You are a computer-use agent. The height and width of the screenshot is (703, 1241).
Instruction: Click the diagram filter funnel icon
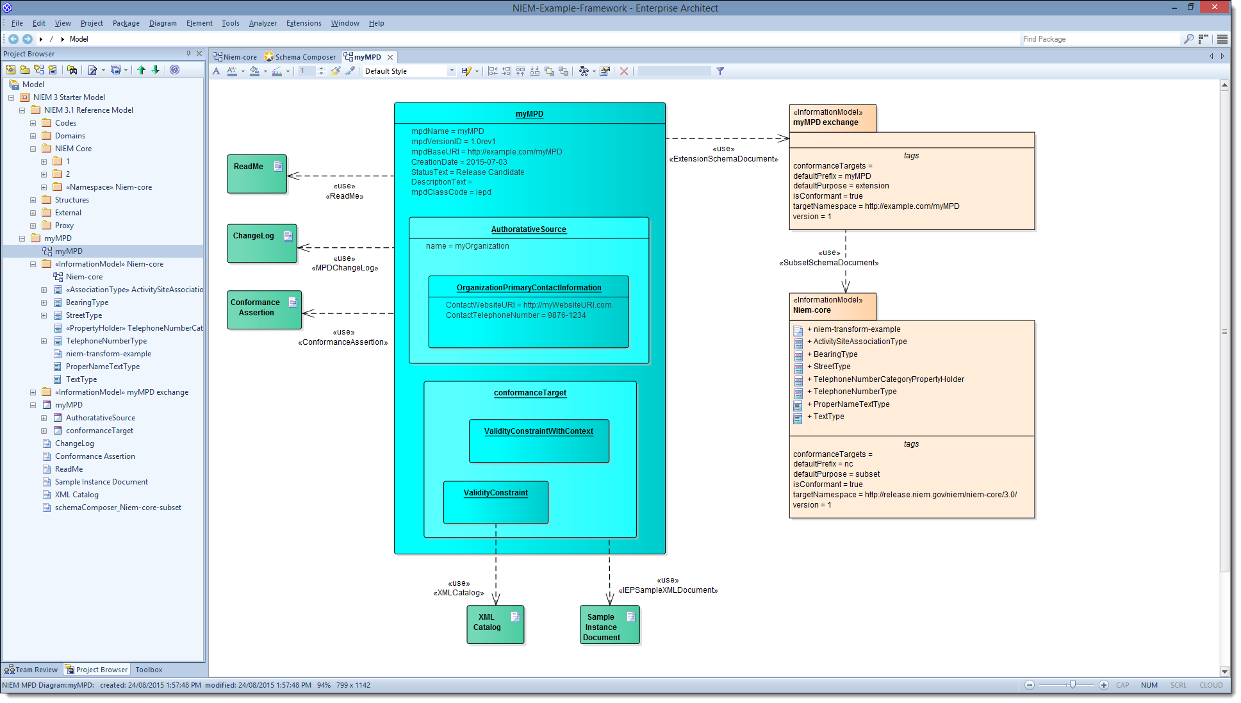(720, 71)
